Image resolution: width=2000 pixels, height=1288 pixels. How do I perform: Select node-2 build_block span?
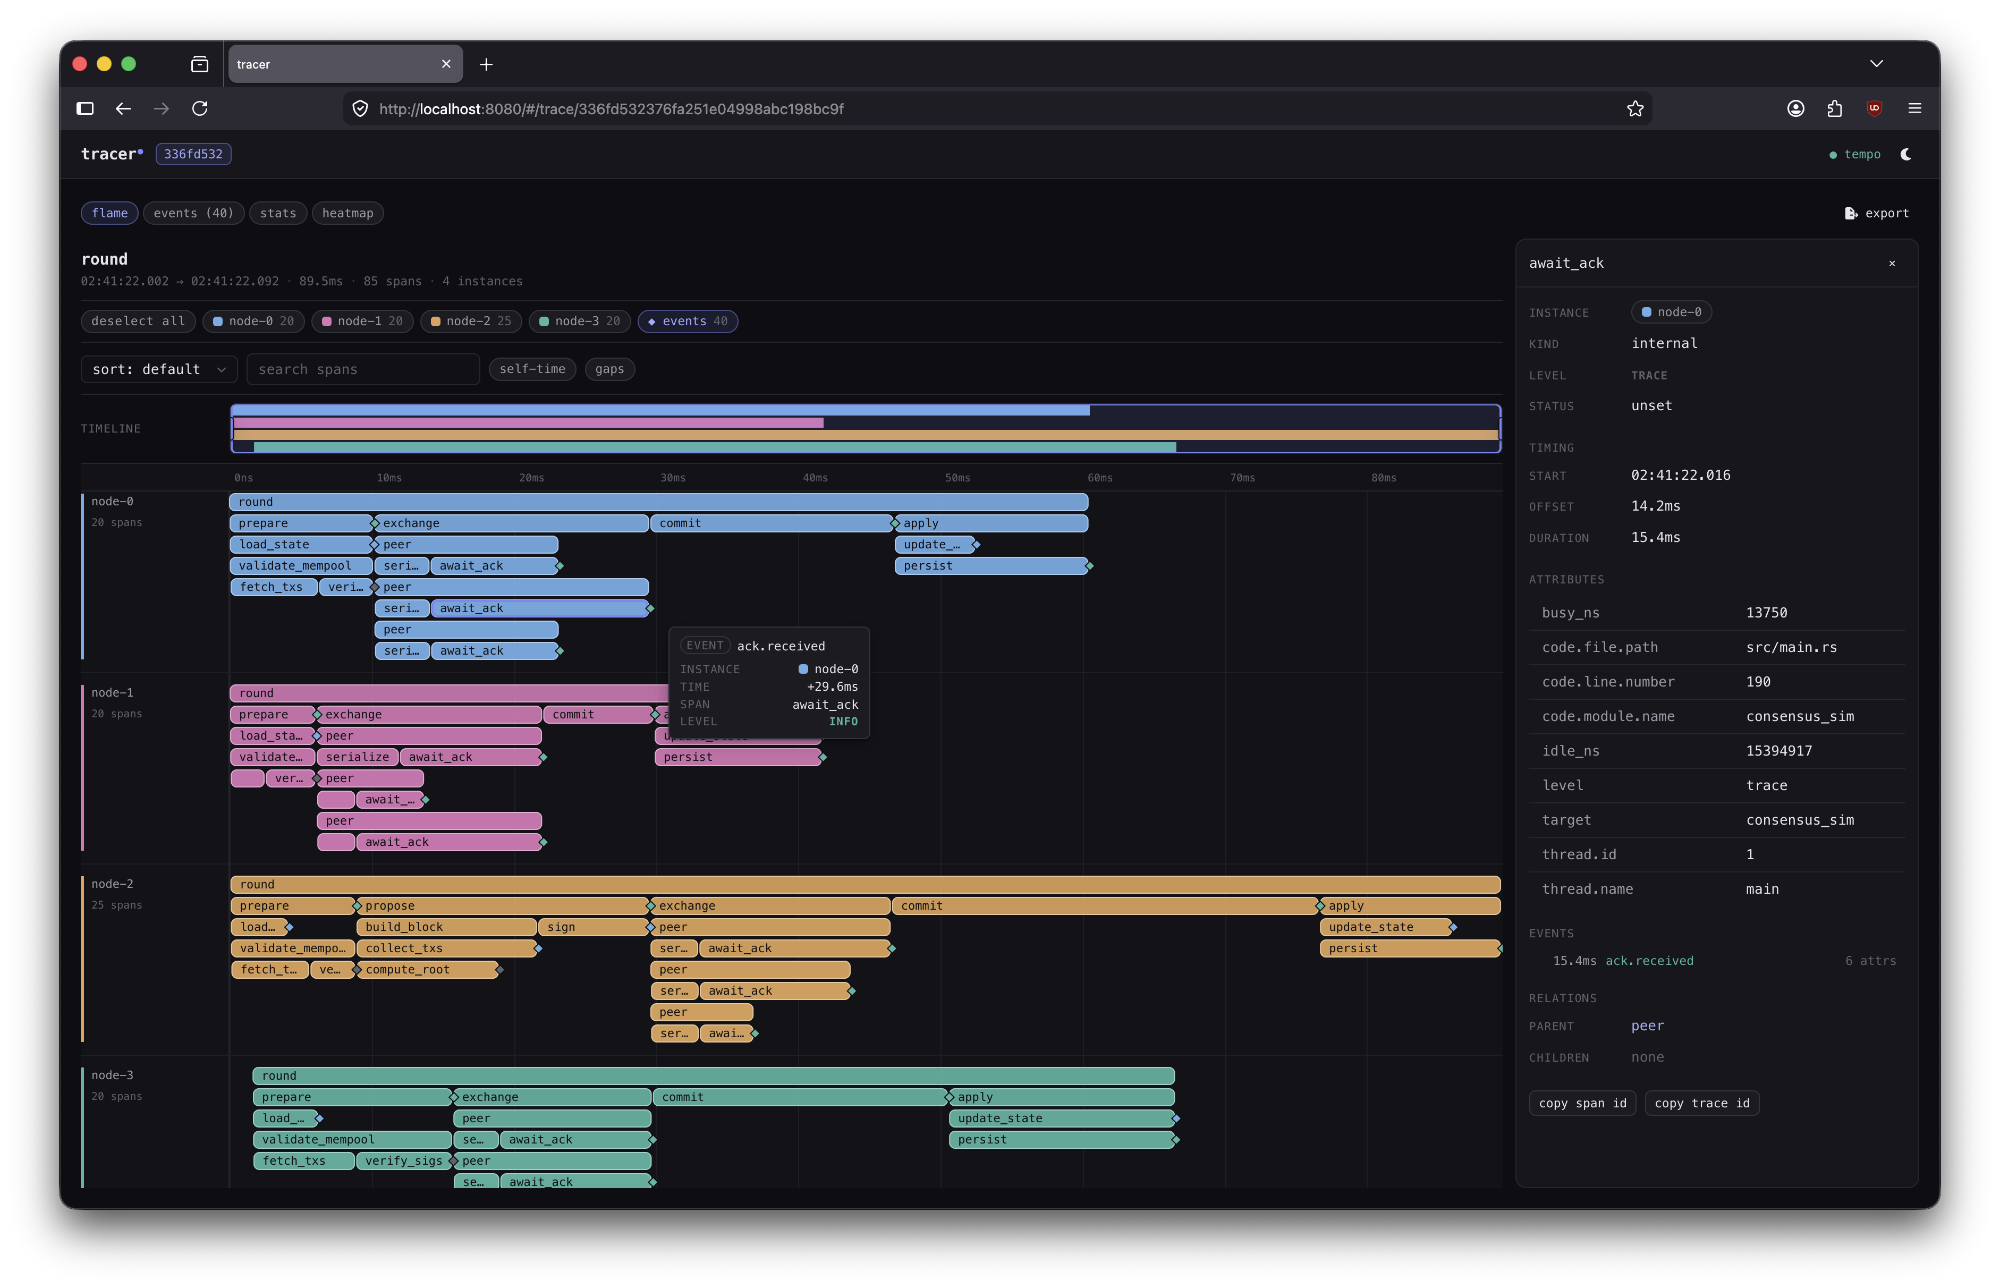point(446,927)
